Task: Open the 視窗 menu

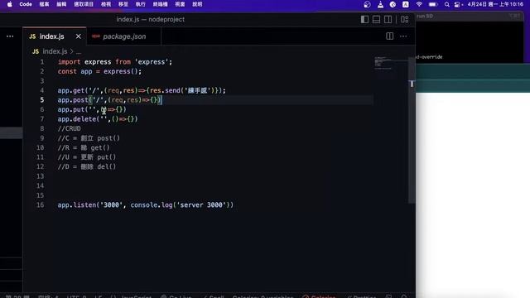Action: (180, 4)
